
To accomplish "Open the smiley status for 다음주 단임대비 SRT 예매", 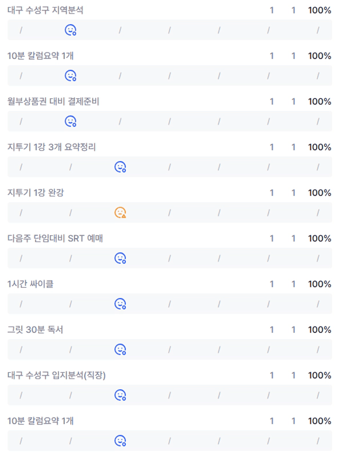I will (x=120, y=258).
